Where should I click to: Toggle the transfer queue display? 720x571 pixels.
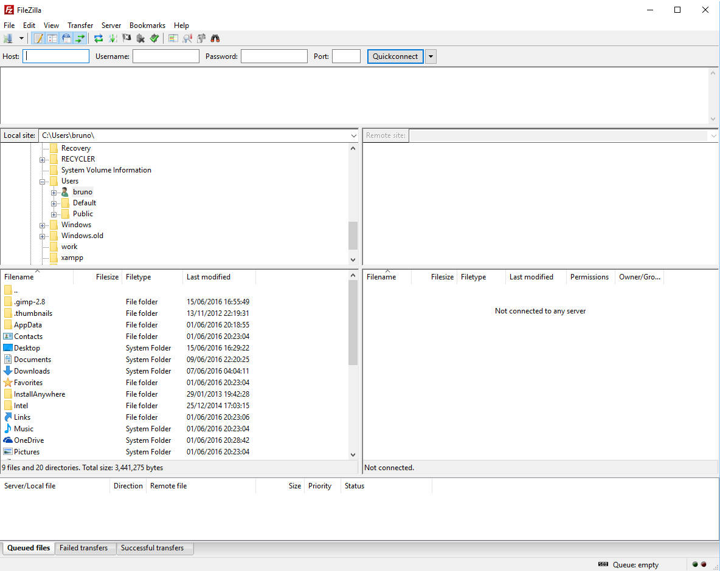[80, 38]
